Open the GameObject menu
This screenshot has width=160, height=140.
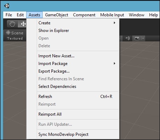coord(57,15)
